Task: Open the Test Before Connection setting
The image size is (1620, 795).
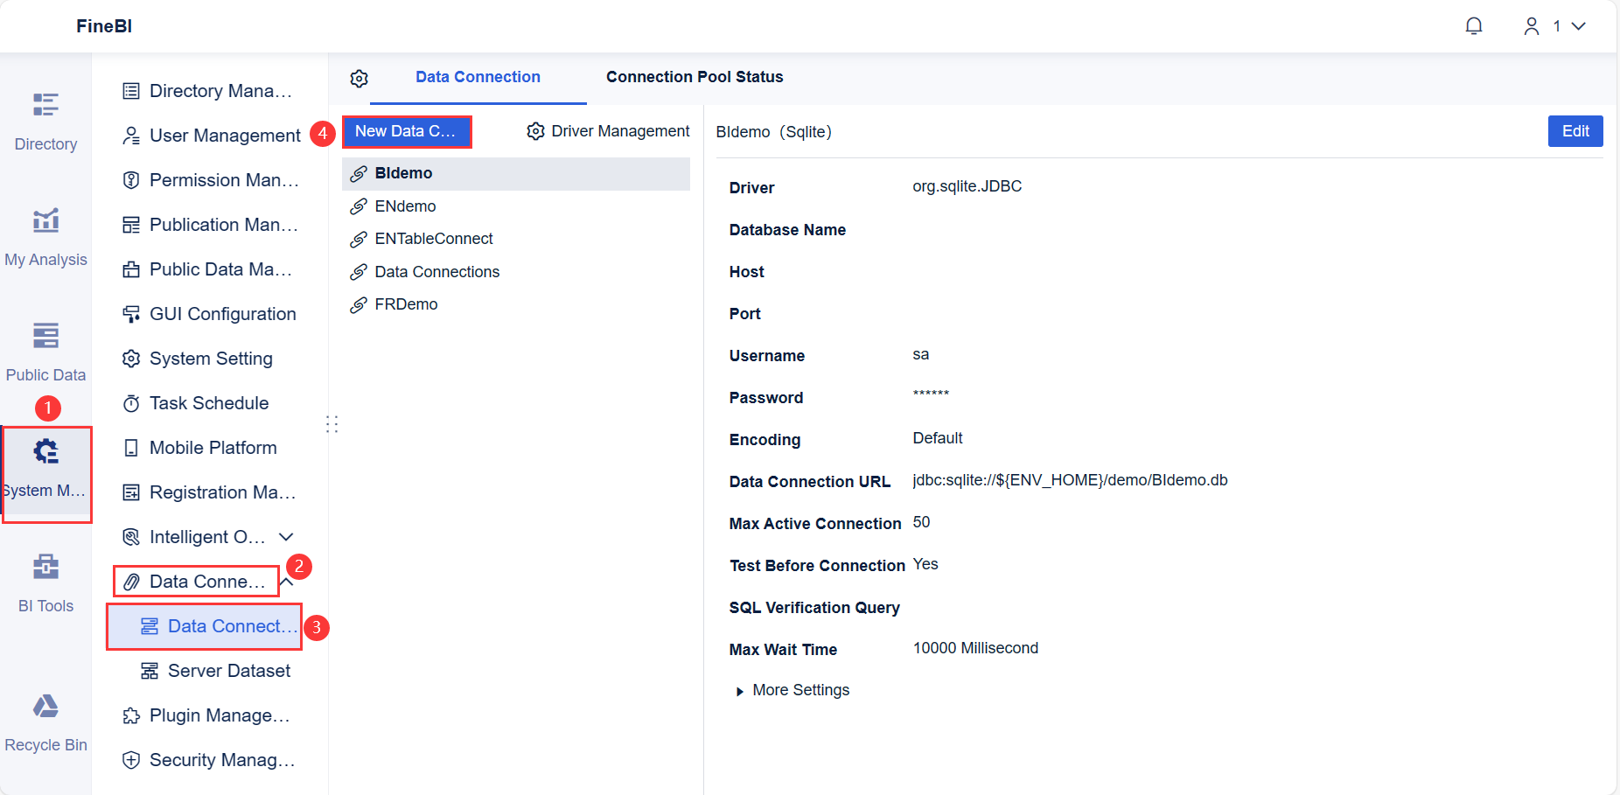Action: (816, 565)
